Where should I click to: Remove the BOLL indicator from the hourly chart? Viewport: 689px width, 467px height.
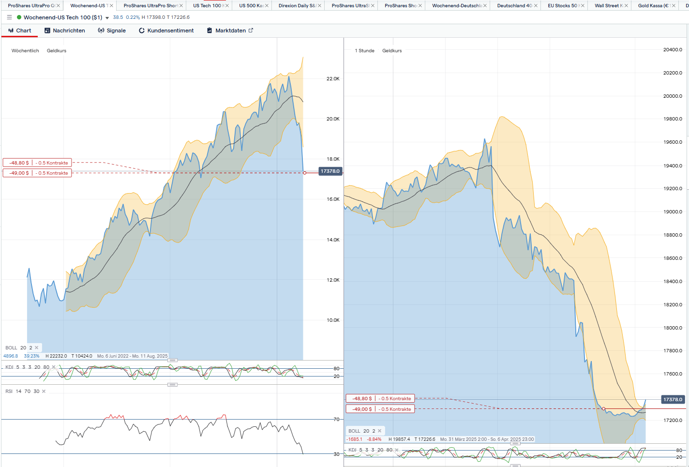pos(380,431)
